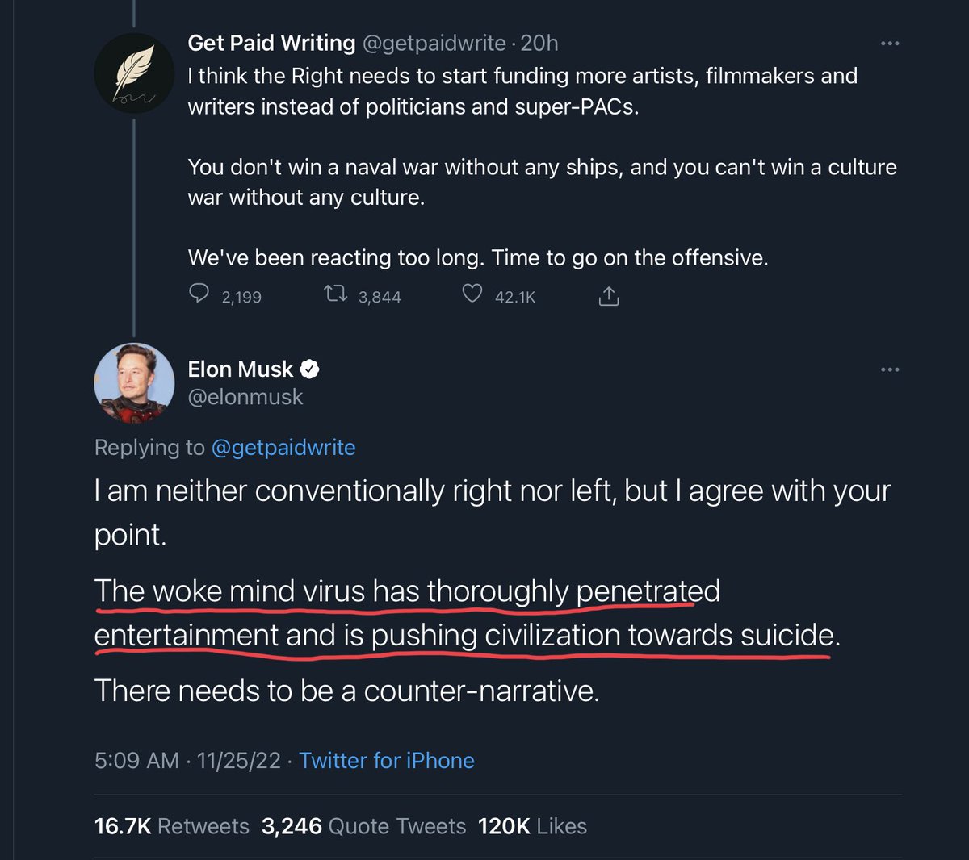969x860 pixels.
Task: Open Elon Musk's profile picture
Action: [134, 382]
